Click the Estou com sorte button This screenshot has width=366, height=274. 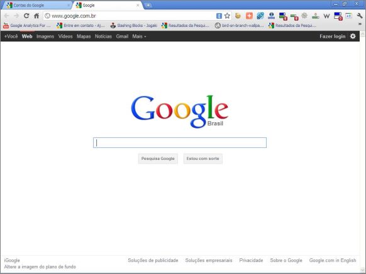point(202,159)
